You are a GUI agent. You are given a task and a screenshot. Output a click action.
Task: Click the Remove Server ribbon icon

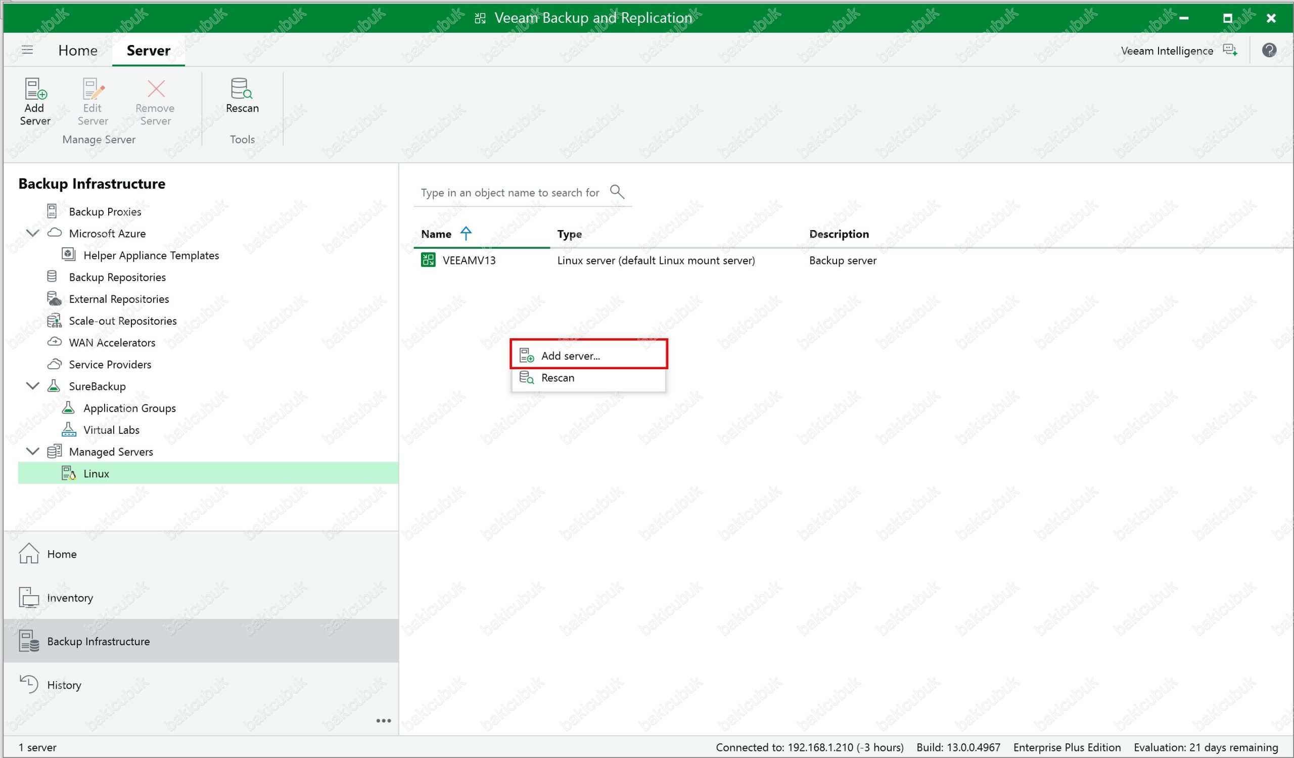coord(156,89)
